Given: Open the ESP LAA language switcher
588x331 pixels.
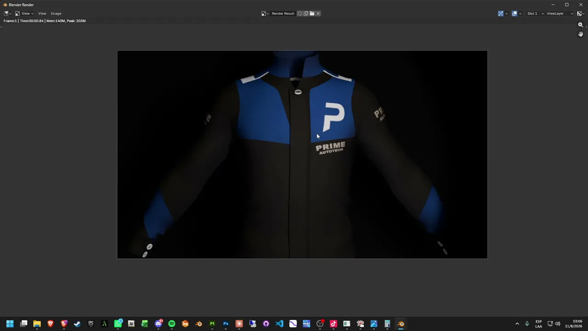Looking at the screenshot, I should tap(538, 324).
